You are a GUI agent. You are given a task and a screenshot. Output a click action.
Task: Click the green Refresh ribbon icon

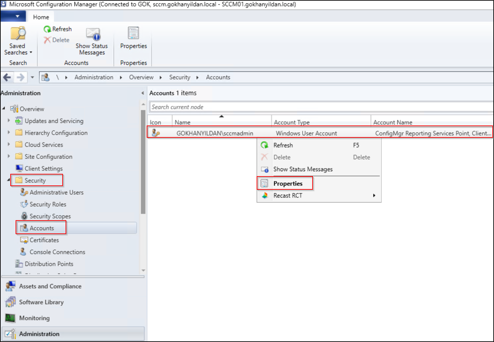47,29
